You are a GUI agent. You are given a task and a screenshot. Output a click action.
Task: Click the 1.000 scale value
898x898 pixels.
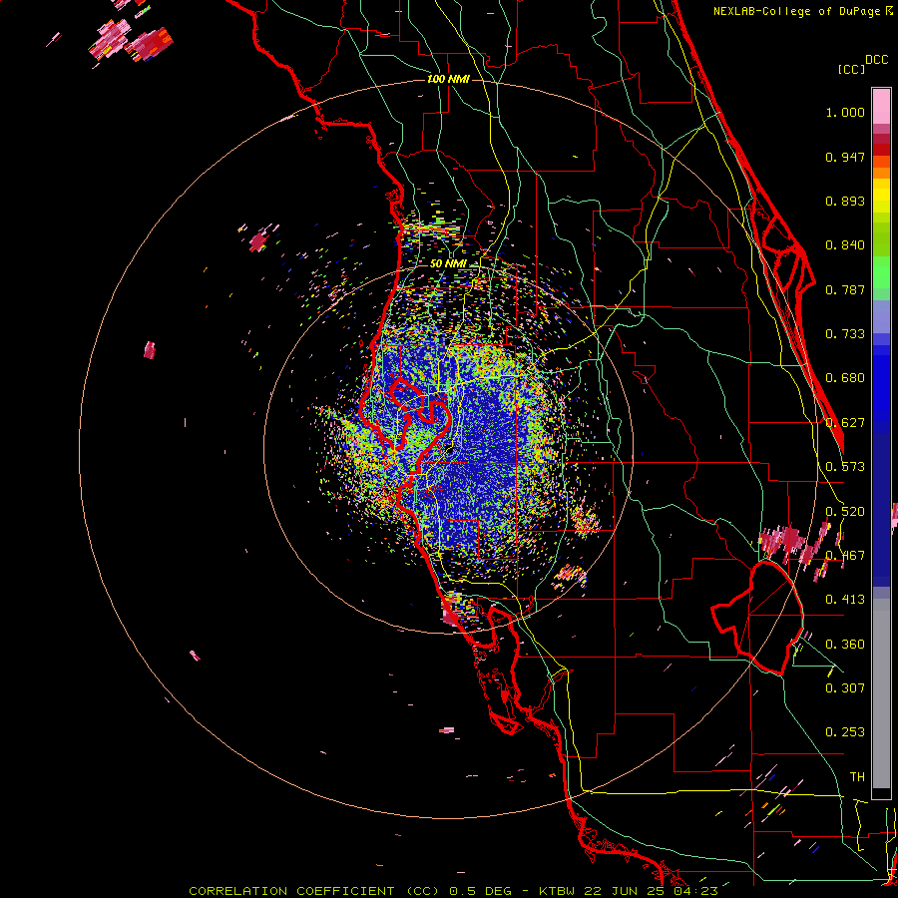click(x=845, y=112)
